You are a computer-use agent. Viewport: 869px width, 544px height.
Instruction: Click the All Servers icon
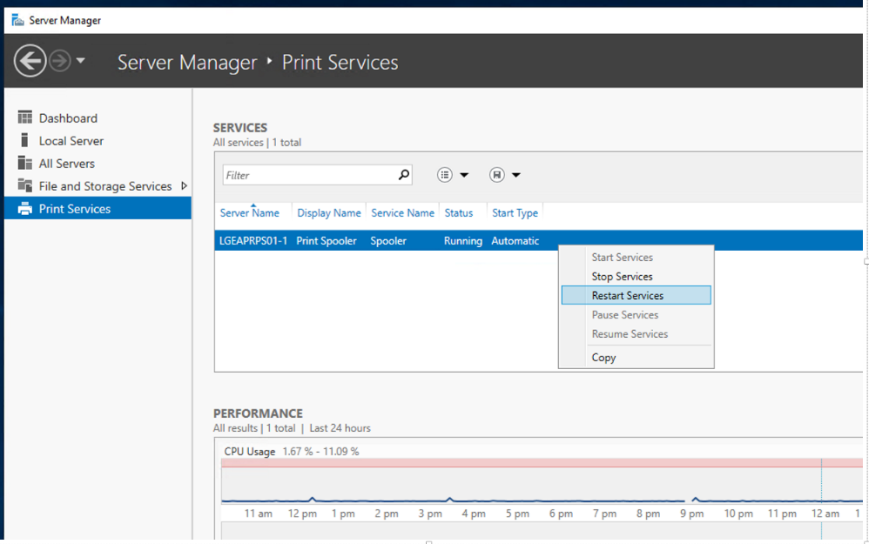25,163
